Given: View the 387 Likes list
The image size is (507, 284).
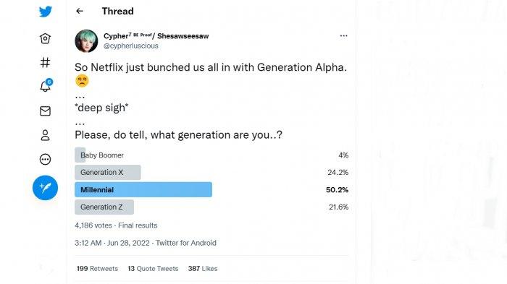Looking at the screenshot, I should point(203,269).
